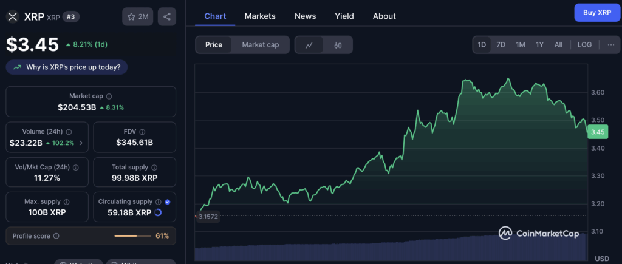Screen dimensions: 622x264
Task: Click the 3.60 y-axis label
Action: tap(598, 92)
